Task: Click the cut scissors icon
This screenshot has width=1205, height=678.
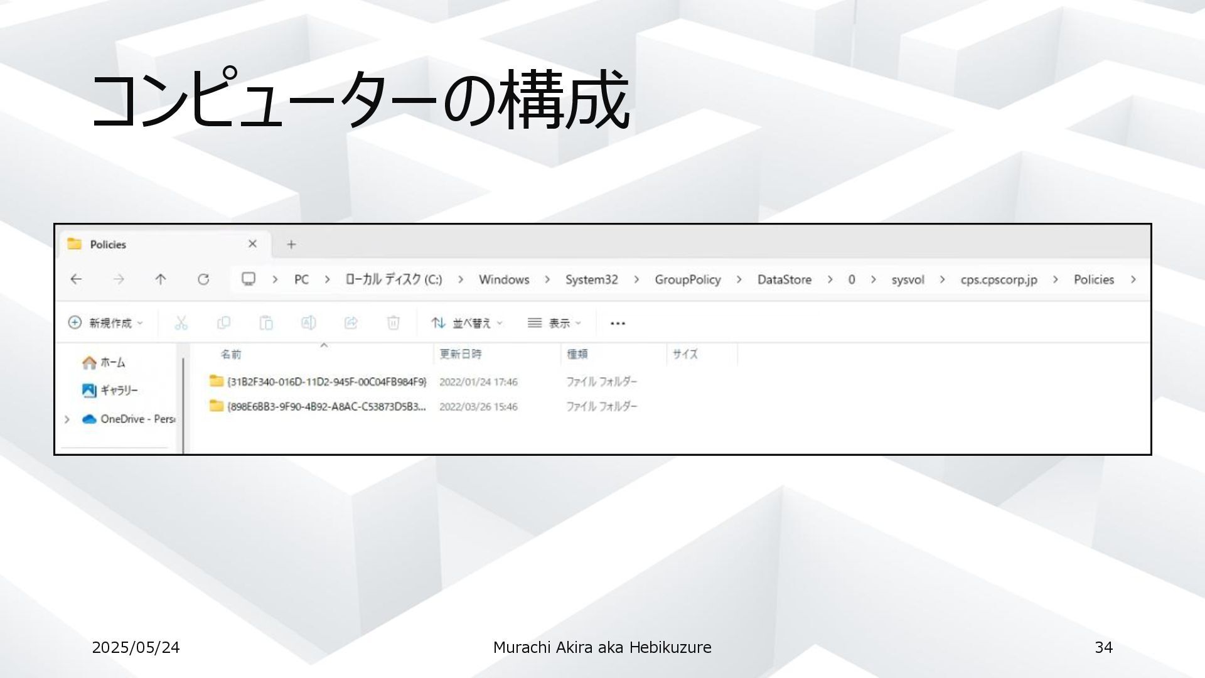Action: [181, 323]
